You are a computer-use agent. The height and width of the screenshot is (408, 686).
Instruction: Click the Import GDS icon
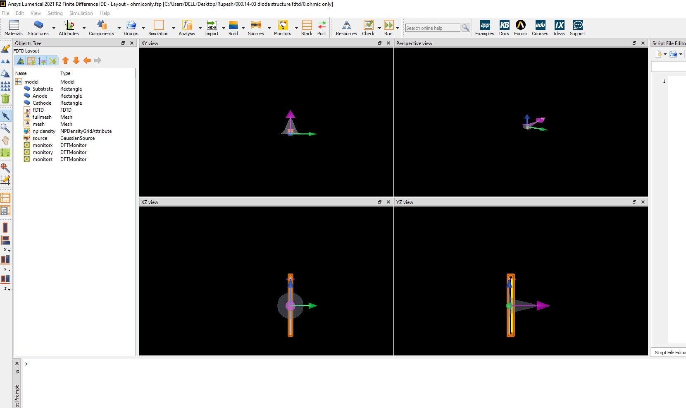pos(212,28)
